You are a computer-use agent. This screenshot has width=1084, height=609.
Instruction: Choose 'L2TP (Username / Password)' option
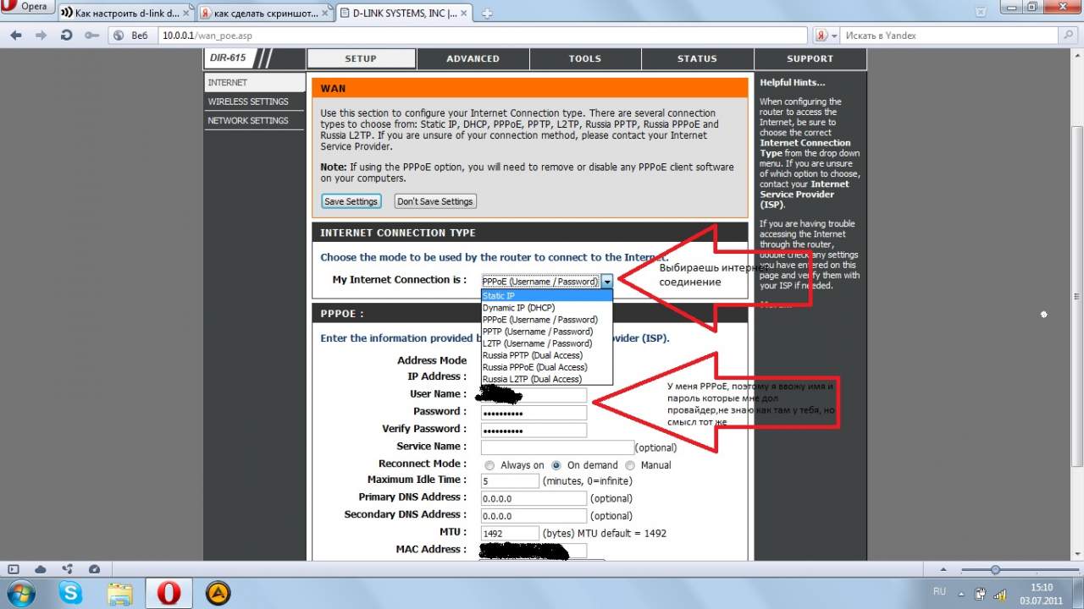546,343
